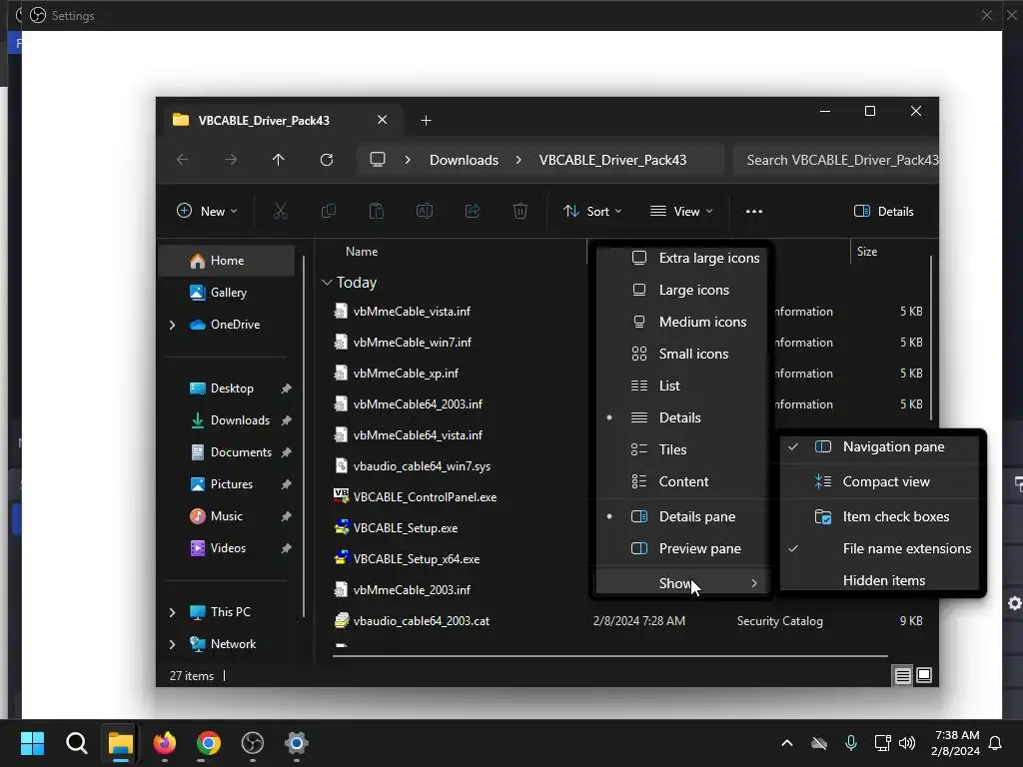
Task: Expand Network tree node
Action: 172,644
